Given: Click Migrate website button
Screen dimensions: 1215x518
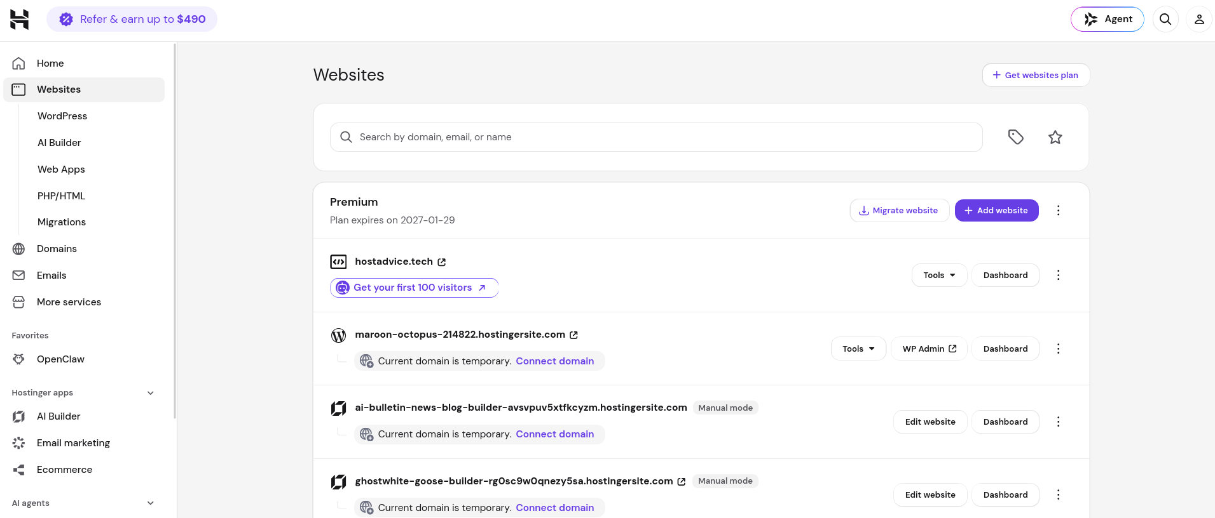Looking at the screenshot, I should point(899,210).
